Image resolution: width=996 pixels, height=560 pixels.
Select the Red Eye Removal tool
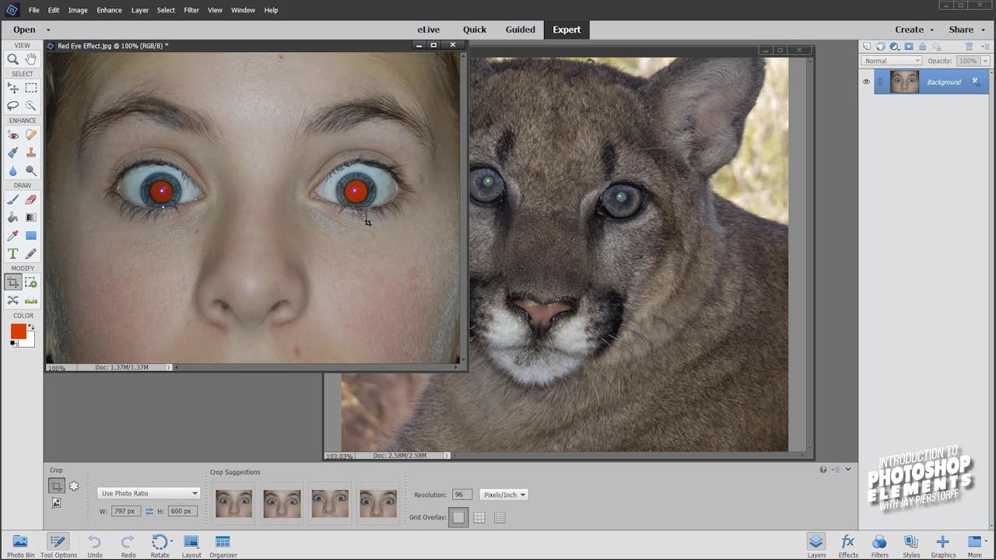pyautogui.click(x=12, y=135)
